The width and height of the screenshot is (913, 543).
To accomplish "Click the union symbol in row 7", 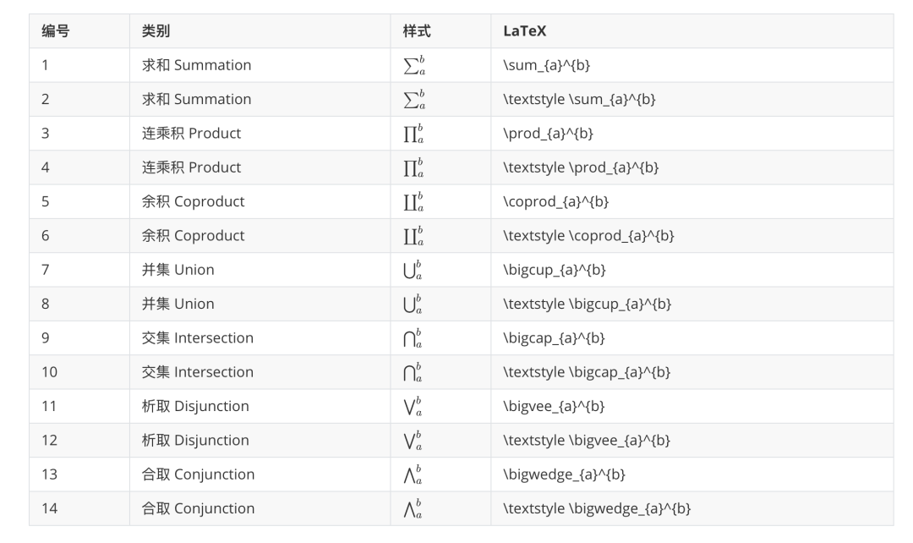I will click(x=413, y=270).
